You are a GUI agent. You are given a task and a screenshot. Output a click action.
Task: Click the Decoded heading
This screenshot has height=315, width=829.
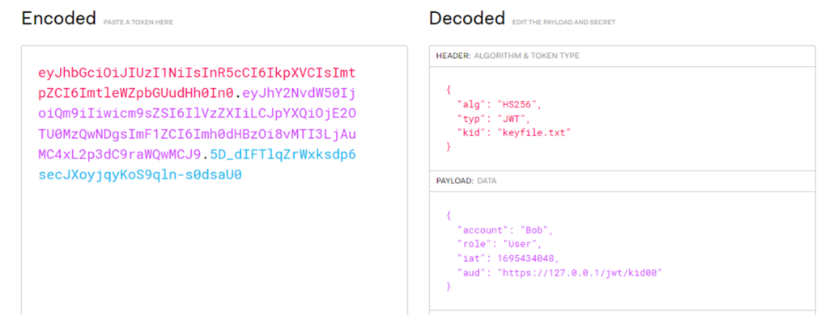click(x=467, y=19)
